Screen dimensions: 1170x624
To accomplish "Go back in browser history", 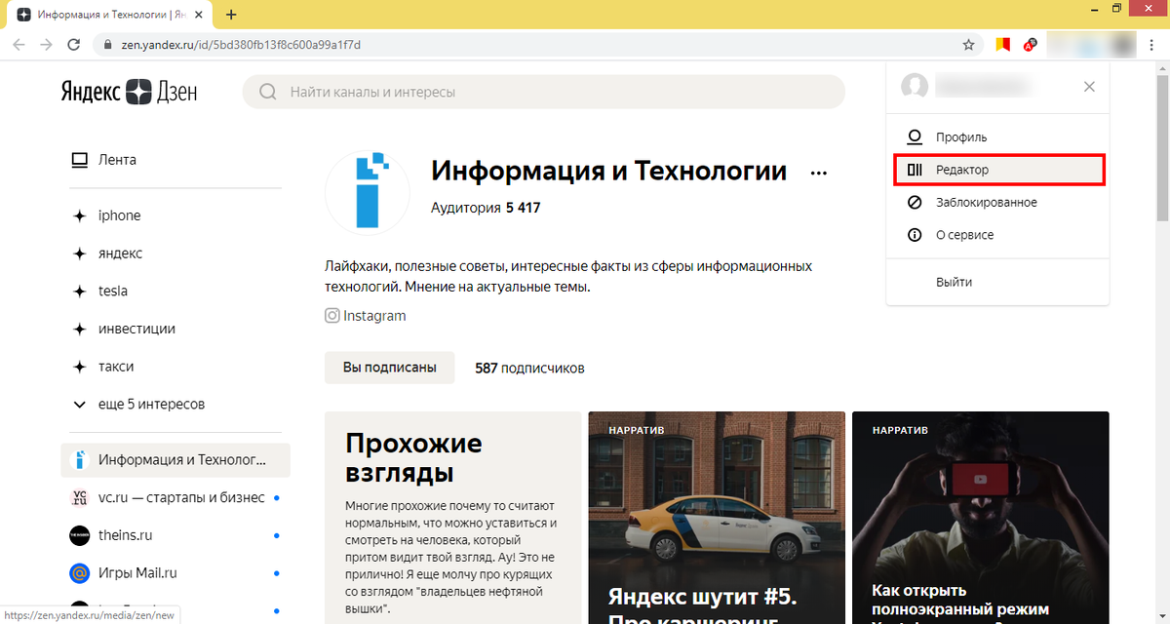I will 19,45.
